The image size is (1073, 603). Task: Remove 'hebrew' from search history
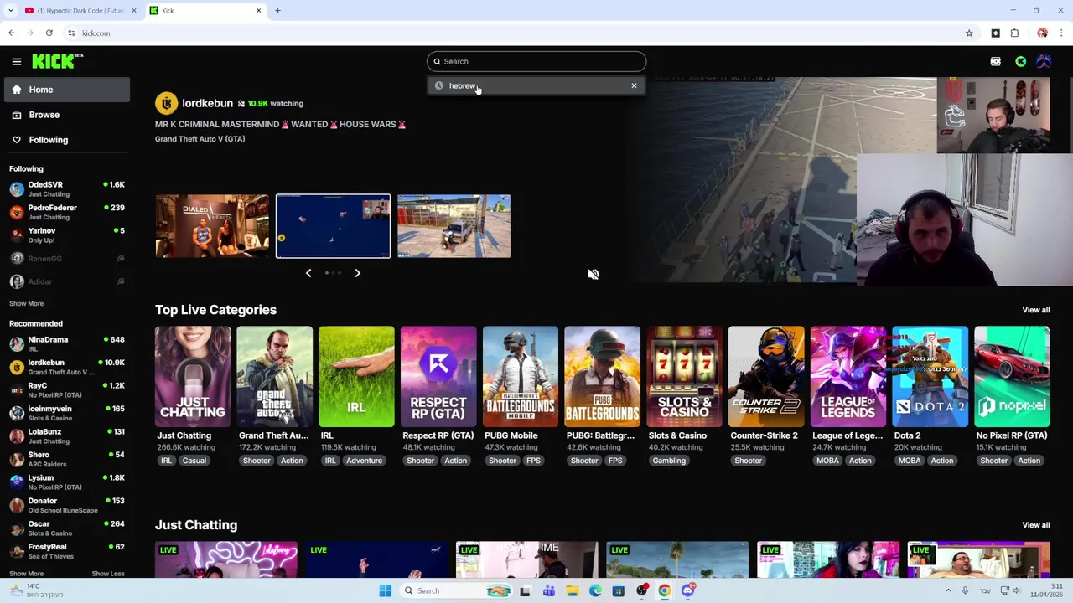(634, 85)
